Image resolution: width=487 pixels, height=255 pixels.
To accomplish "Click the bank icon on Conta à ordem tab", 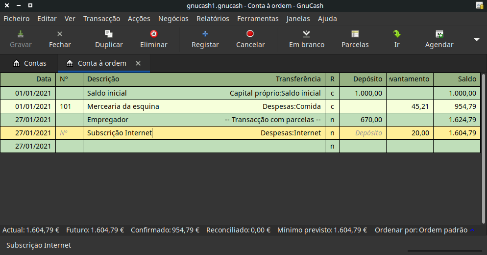I will tap(70, 63).
